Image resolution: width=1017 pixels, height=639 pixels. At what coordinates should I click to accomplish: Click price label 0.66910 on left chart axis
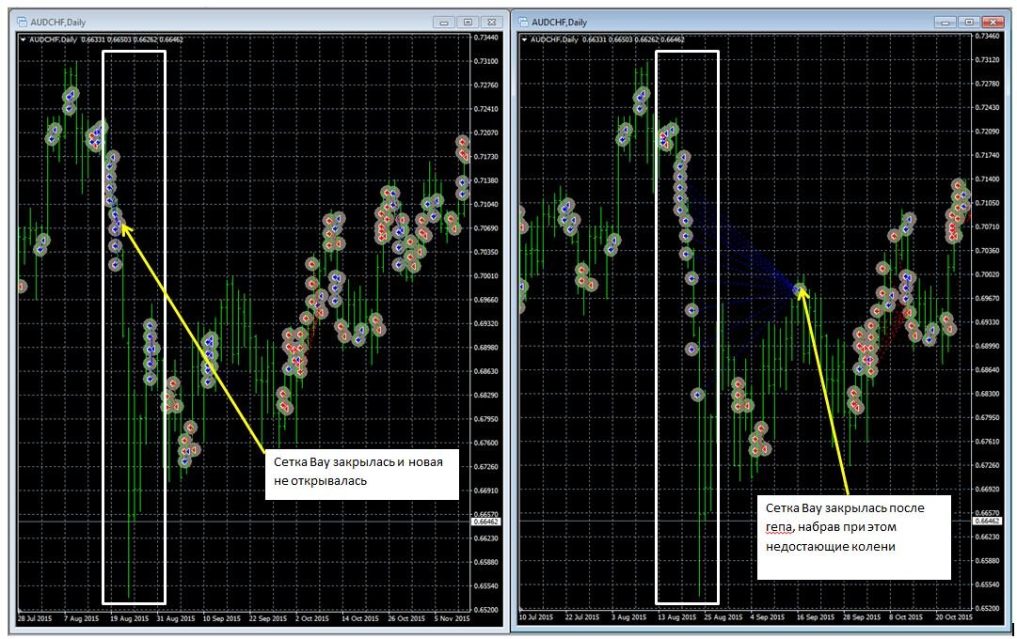pos(486,491)
